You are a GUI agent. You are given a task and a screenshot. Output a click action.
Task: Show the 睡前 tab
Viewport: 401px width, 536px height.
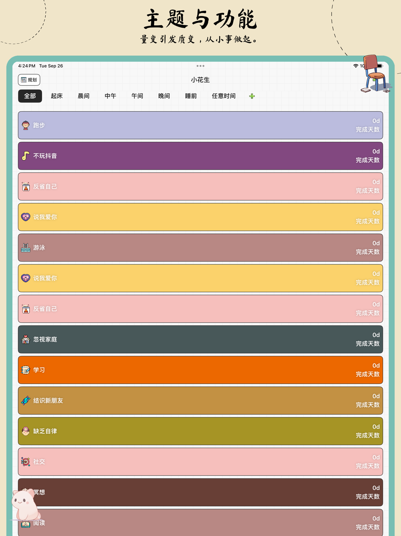[x=191, y=96]
